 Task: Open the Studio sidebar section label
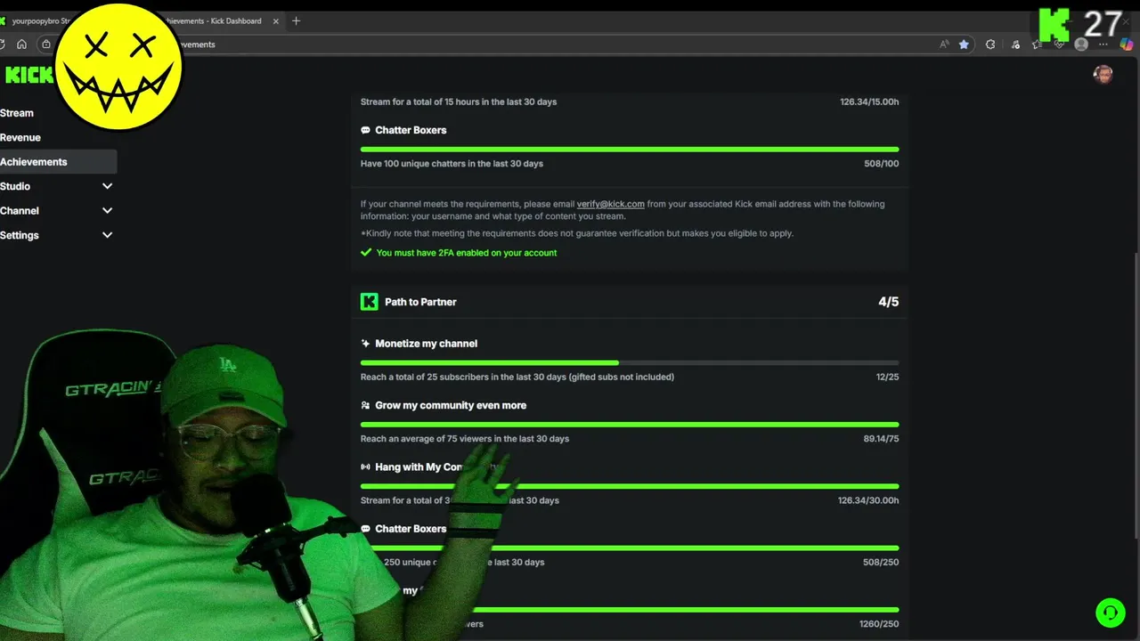[15, 186]
